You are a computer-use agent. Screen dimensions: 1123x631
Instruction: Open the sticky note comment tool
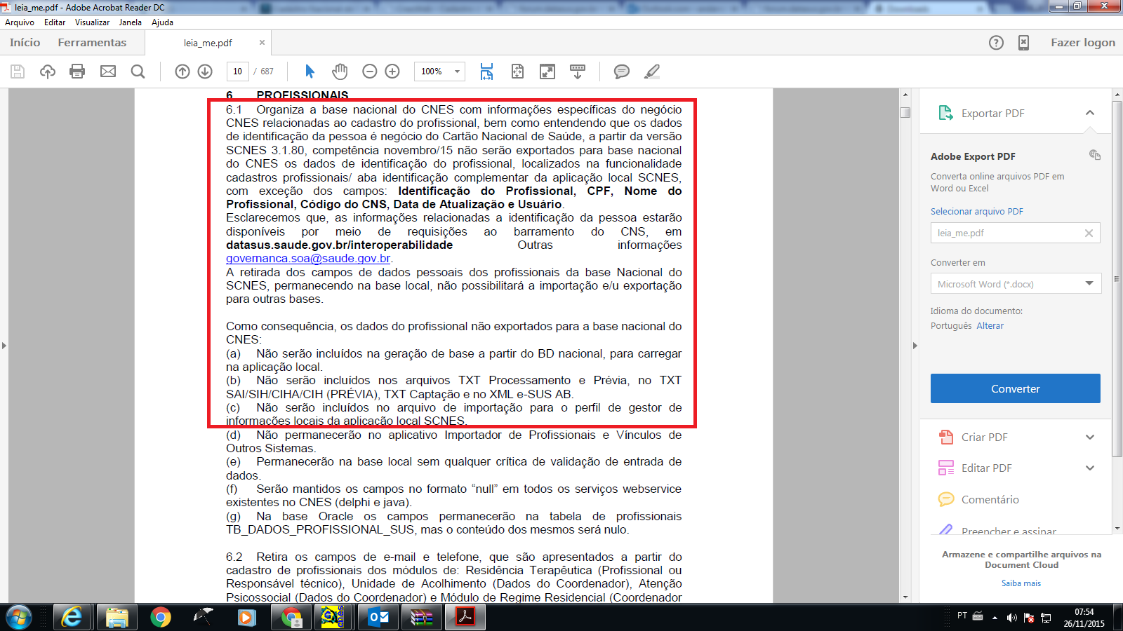tap(621, 71)
